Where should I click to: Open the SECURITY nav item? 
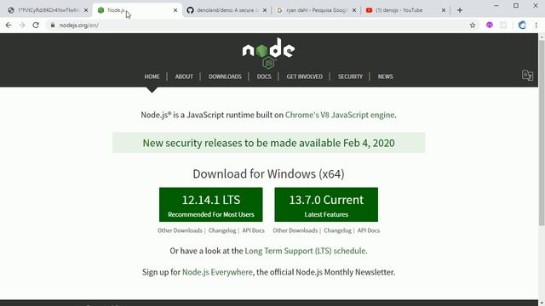pos(350,76)
